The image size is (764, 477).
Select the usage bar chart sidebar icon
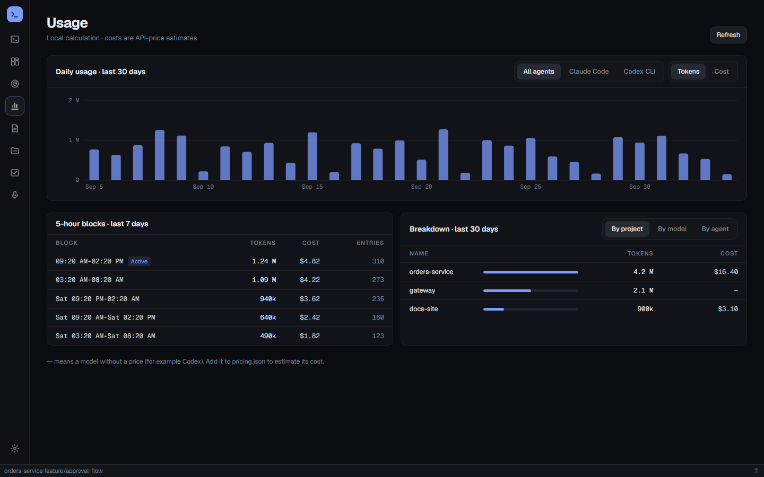[x=15, y=106]
